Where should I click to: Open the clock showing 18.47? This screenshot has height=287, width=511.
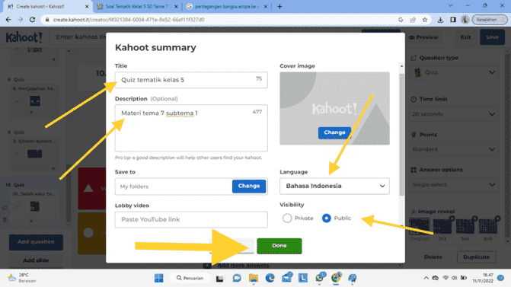pos(483,278)
